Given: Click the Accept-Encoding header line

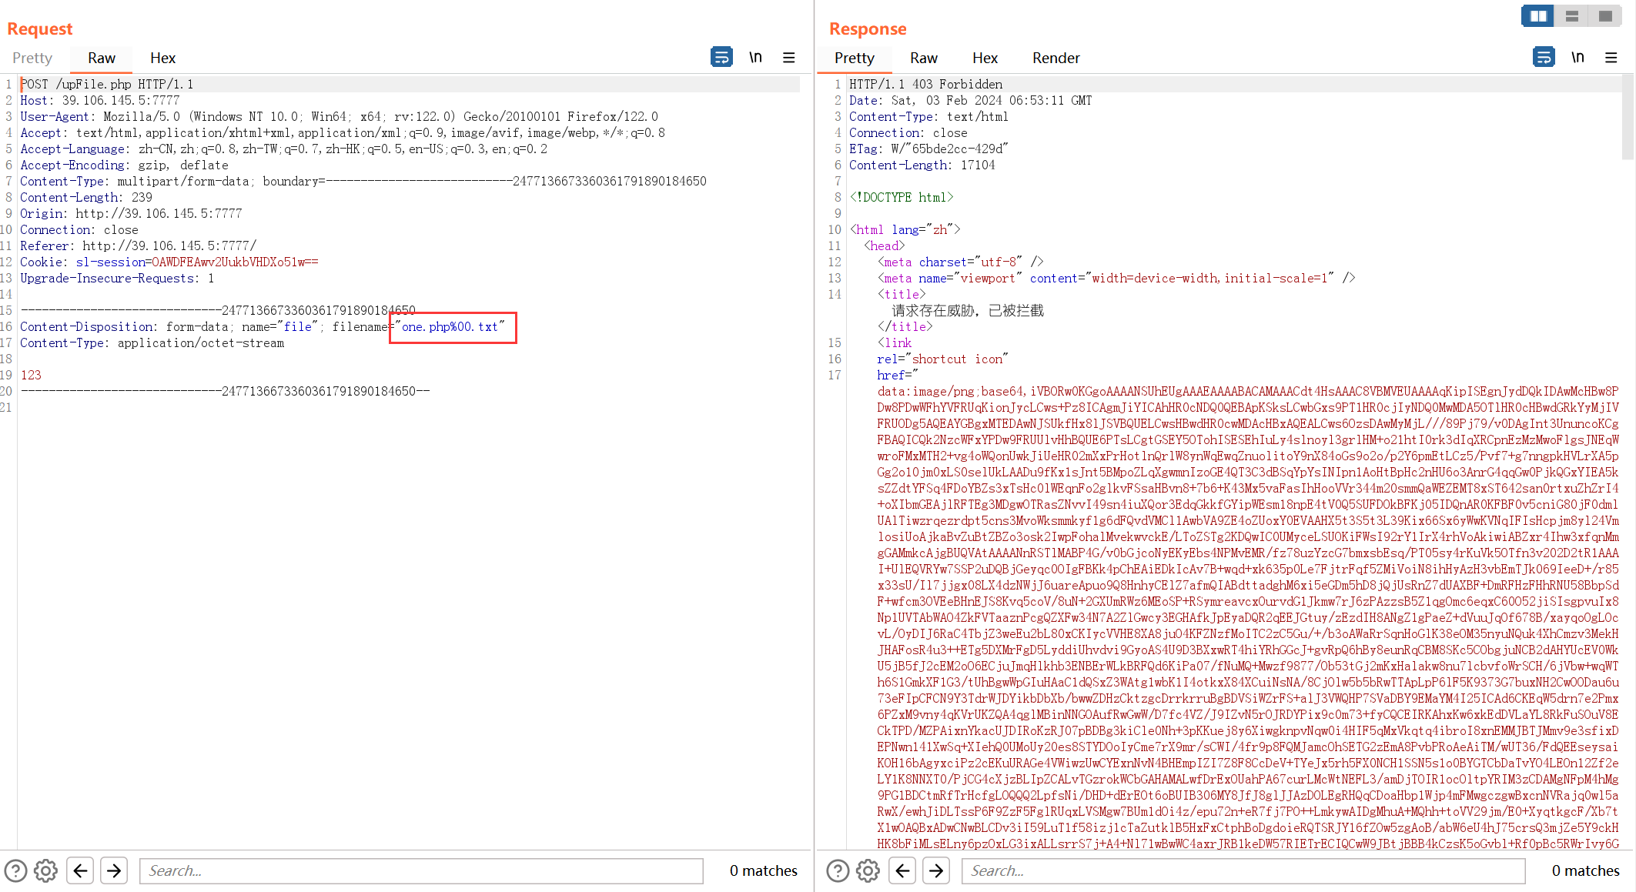Looking at the screenshot, I should pyautogui.click(x=124, y=165).
